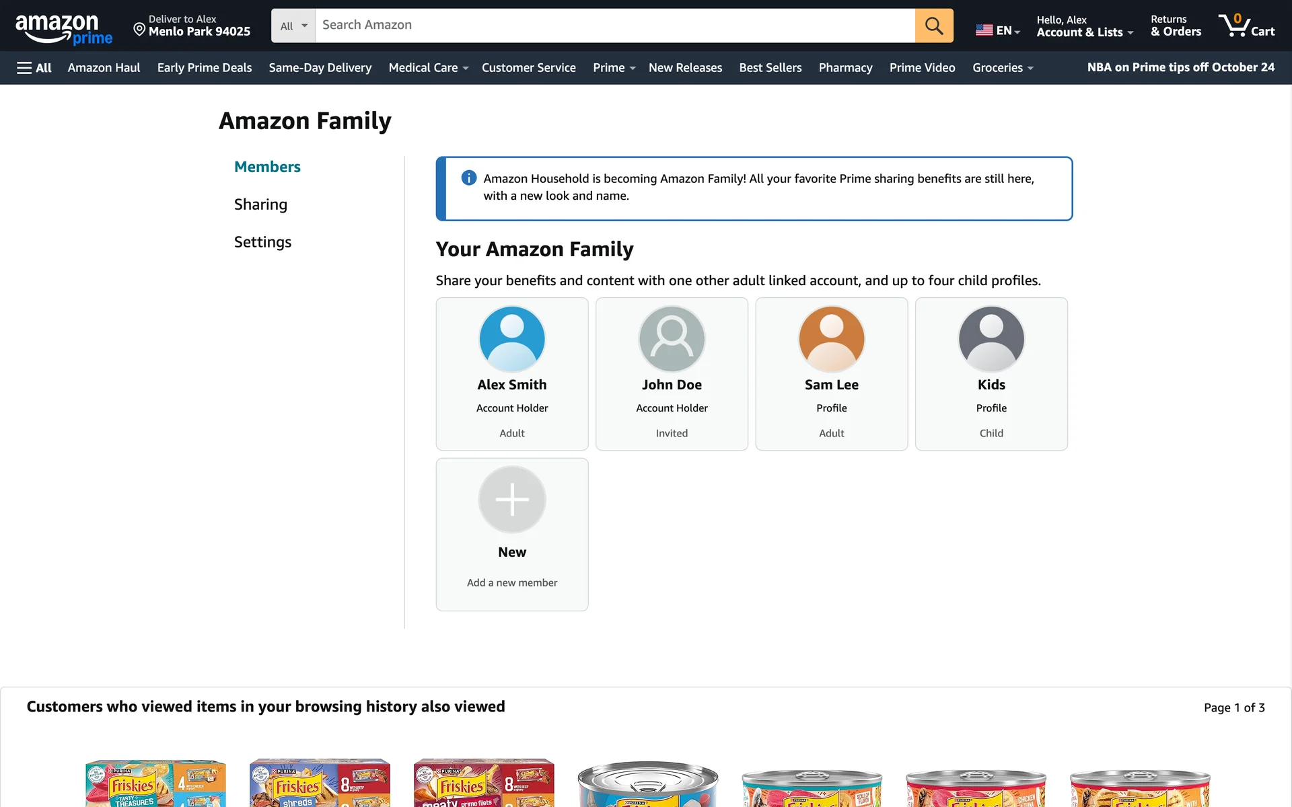The width and height of the screenshot is (1292, 807).
Task: Click the Amazon Prime logo
Action: click(x=64, y=28)
